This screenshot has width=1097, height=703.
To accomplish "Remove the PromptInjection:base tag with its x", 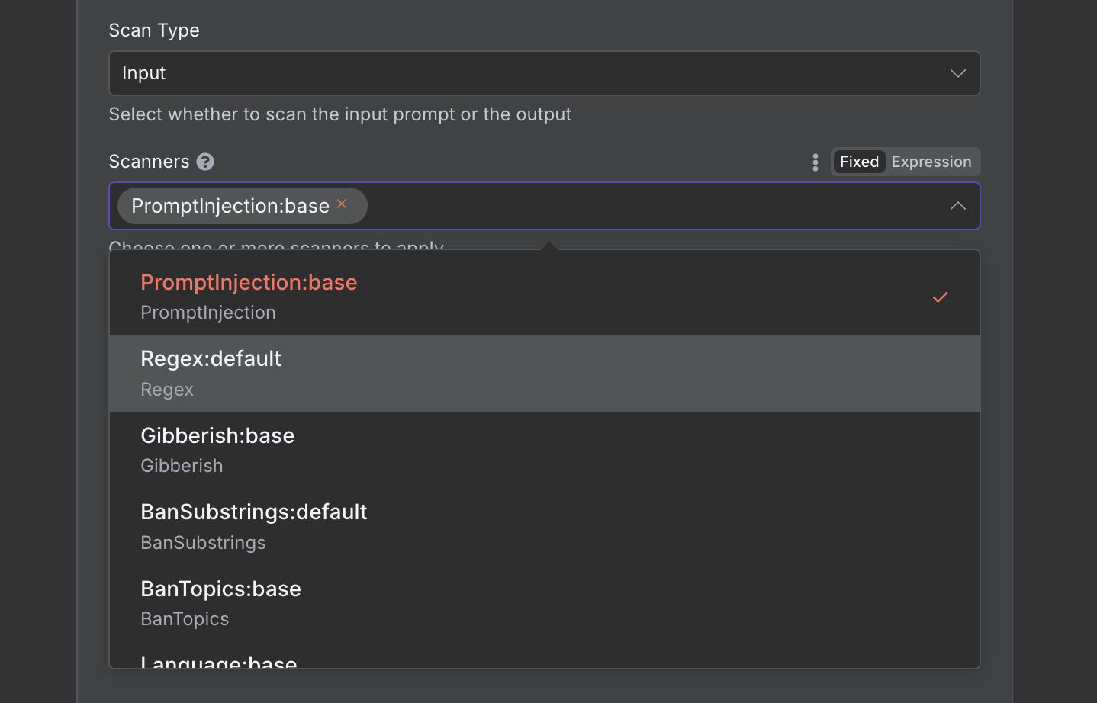I will coord(343,204).
